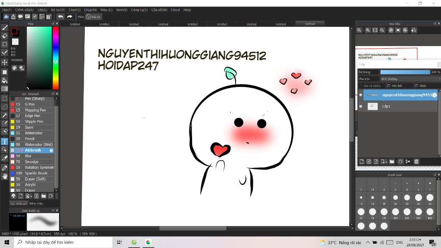Select the Watercolor (Wet) brush
441x248 pixels.
pos(32,145)
